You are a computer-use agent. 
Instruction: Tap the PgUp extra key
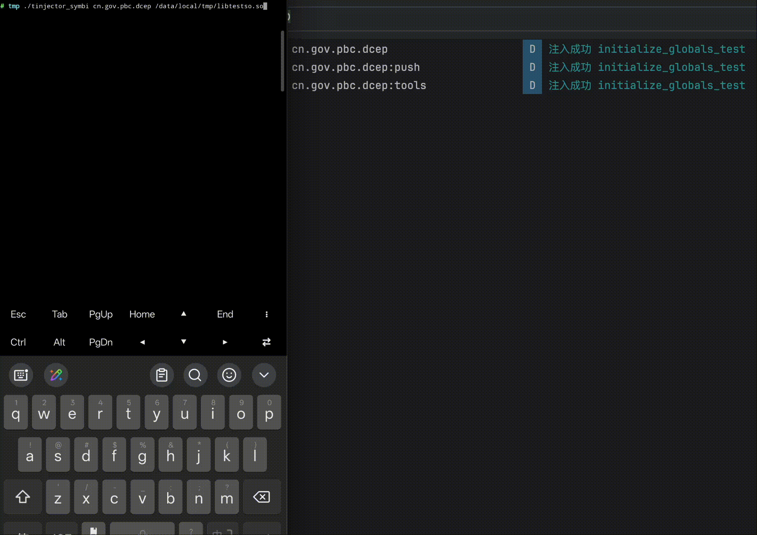[101, 314]
